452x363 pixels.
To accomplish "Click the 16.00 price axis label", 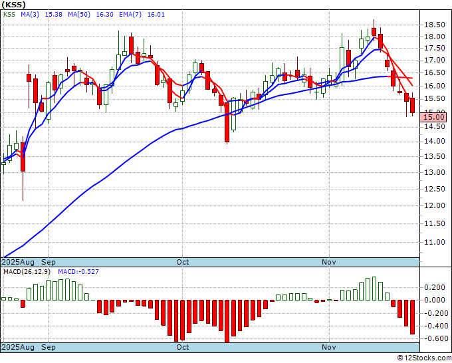I will coord(435,86).
